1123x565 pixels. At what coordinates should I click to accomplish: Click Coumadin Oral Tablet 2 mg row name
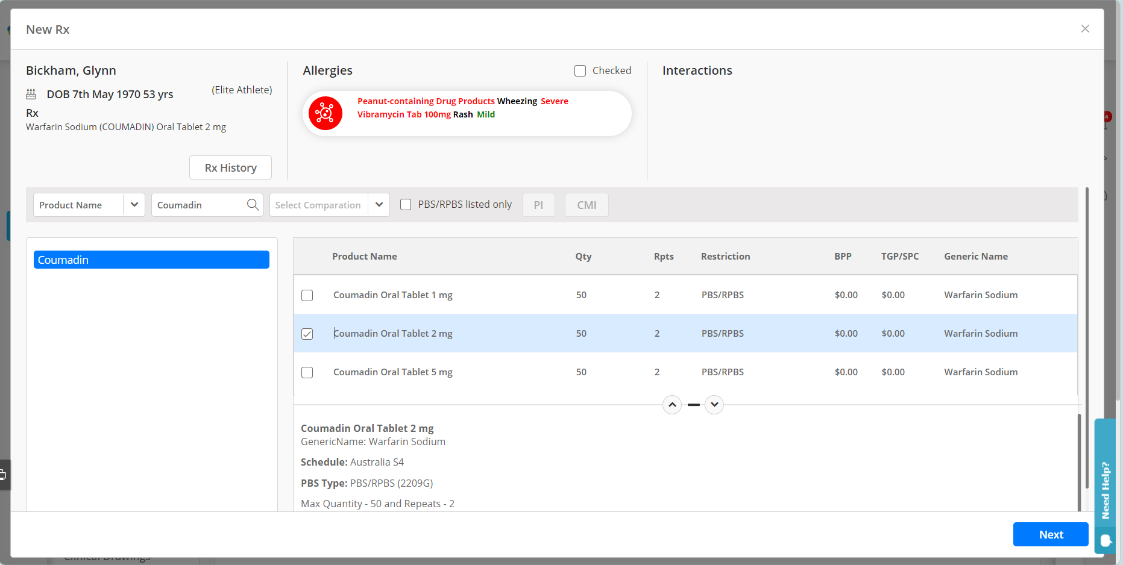click(393, 334)
